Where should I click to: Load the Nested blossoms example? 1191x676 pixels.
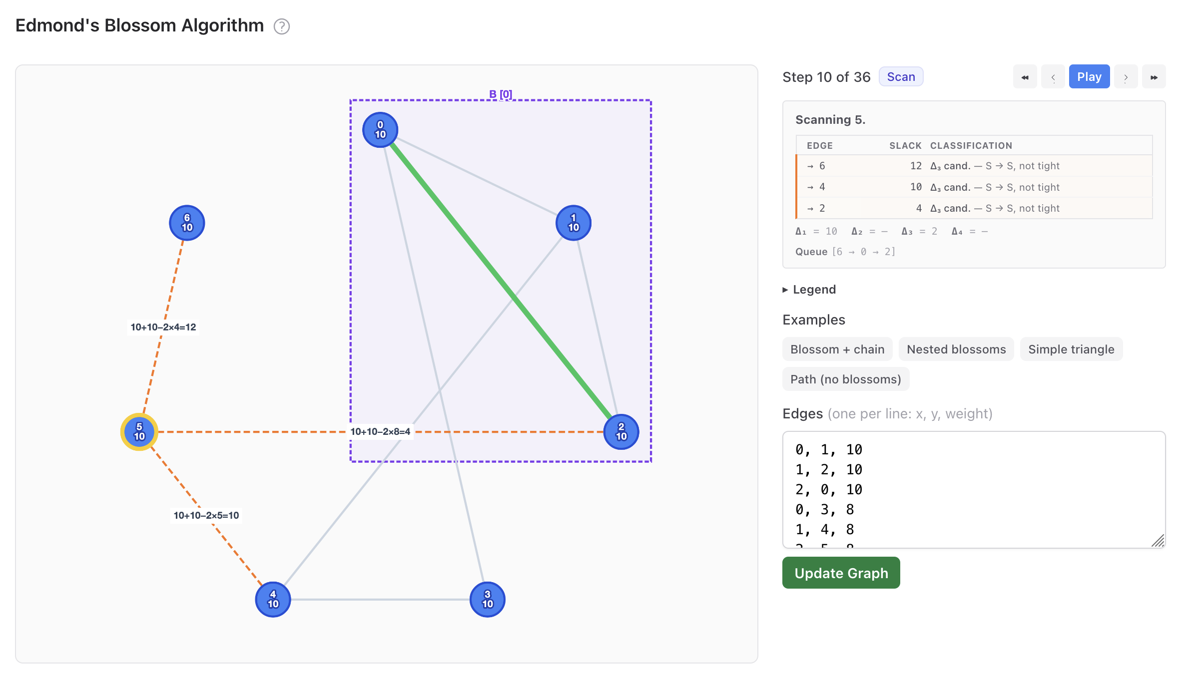click(956, 349)
